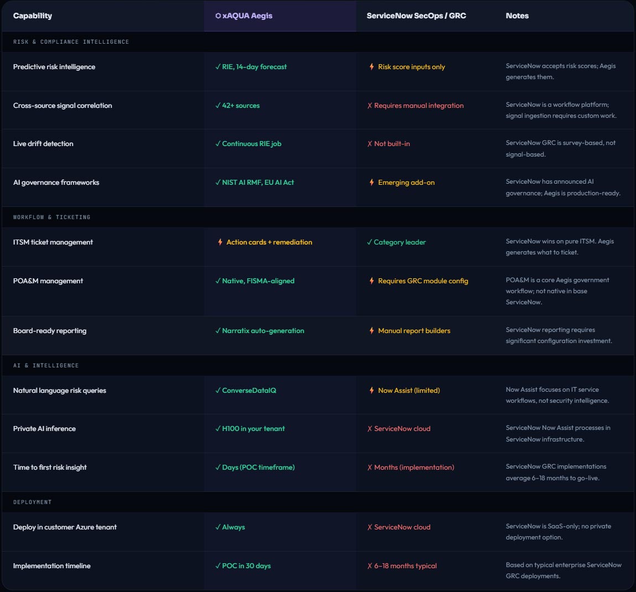Select the Time to first risk insight label
This screenshot has width=636, height=592.
point(50,468)
